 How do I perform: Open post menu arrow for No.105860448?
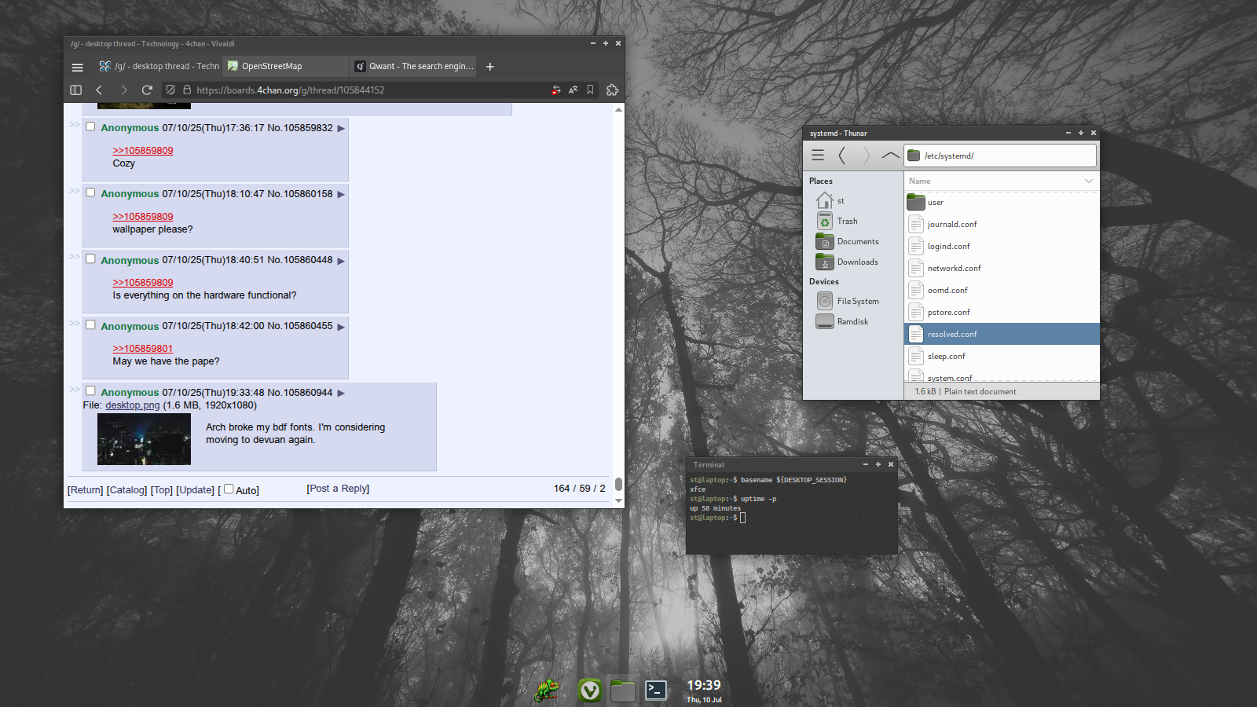(x=341, y=261)
